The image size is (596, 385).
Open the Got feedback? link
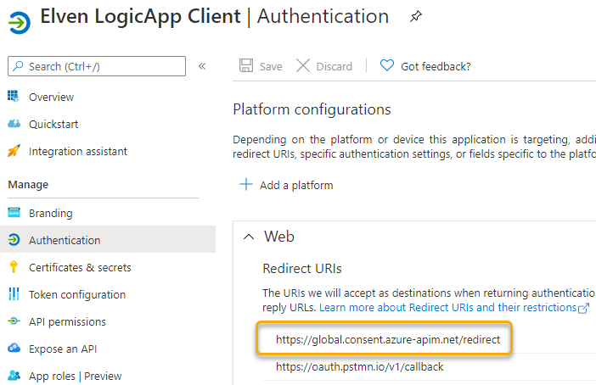click(436, 66)
